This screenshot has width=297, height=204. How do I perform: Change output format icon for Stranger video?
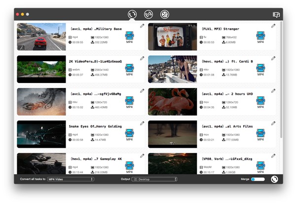261,38
